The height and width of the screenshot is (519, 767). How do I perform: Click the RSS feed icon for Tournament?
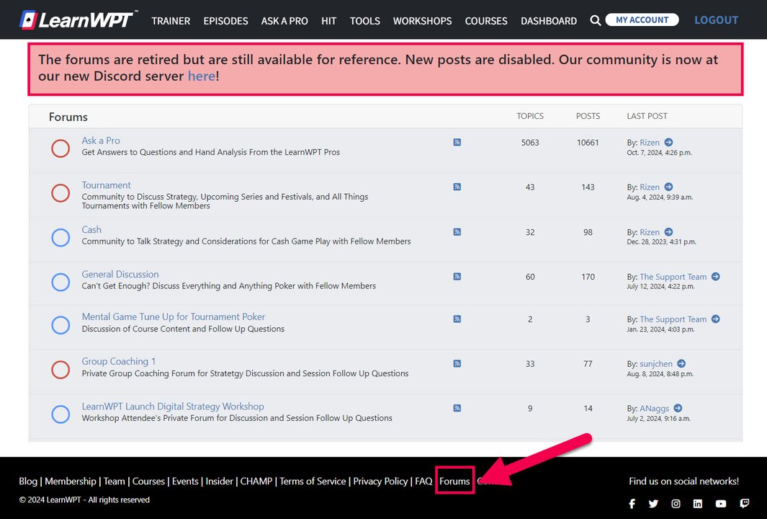pyautogui.click(x=457, y=187)
